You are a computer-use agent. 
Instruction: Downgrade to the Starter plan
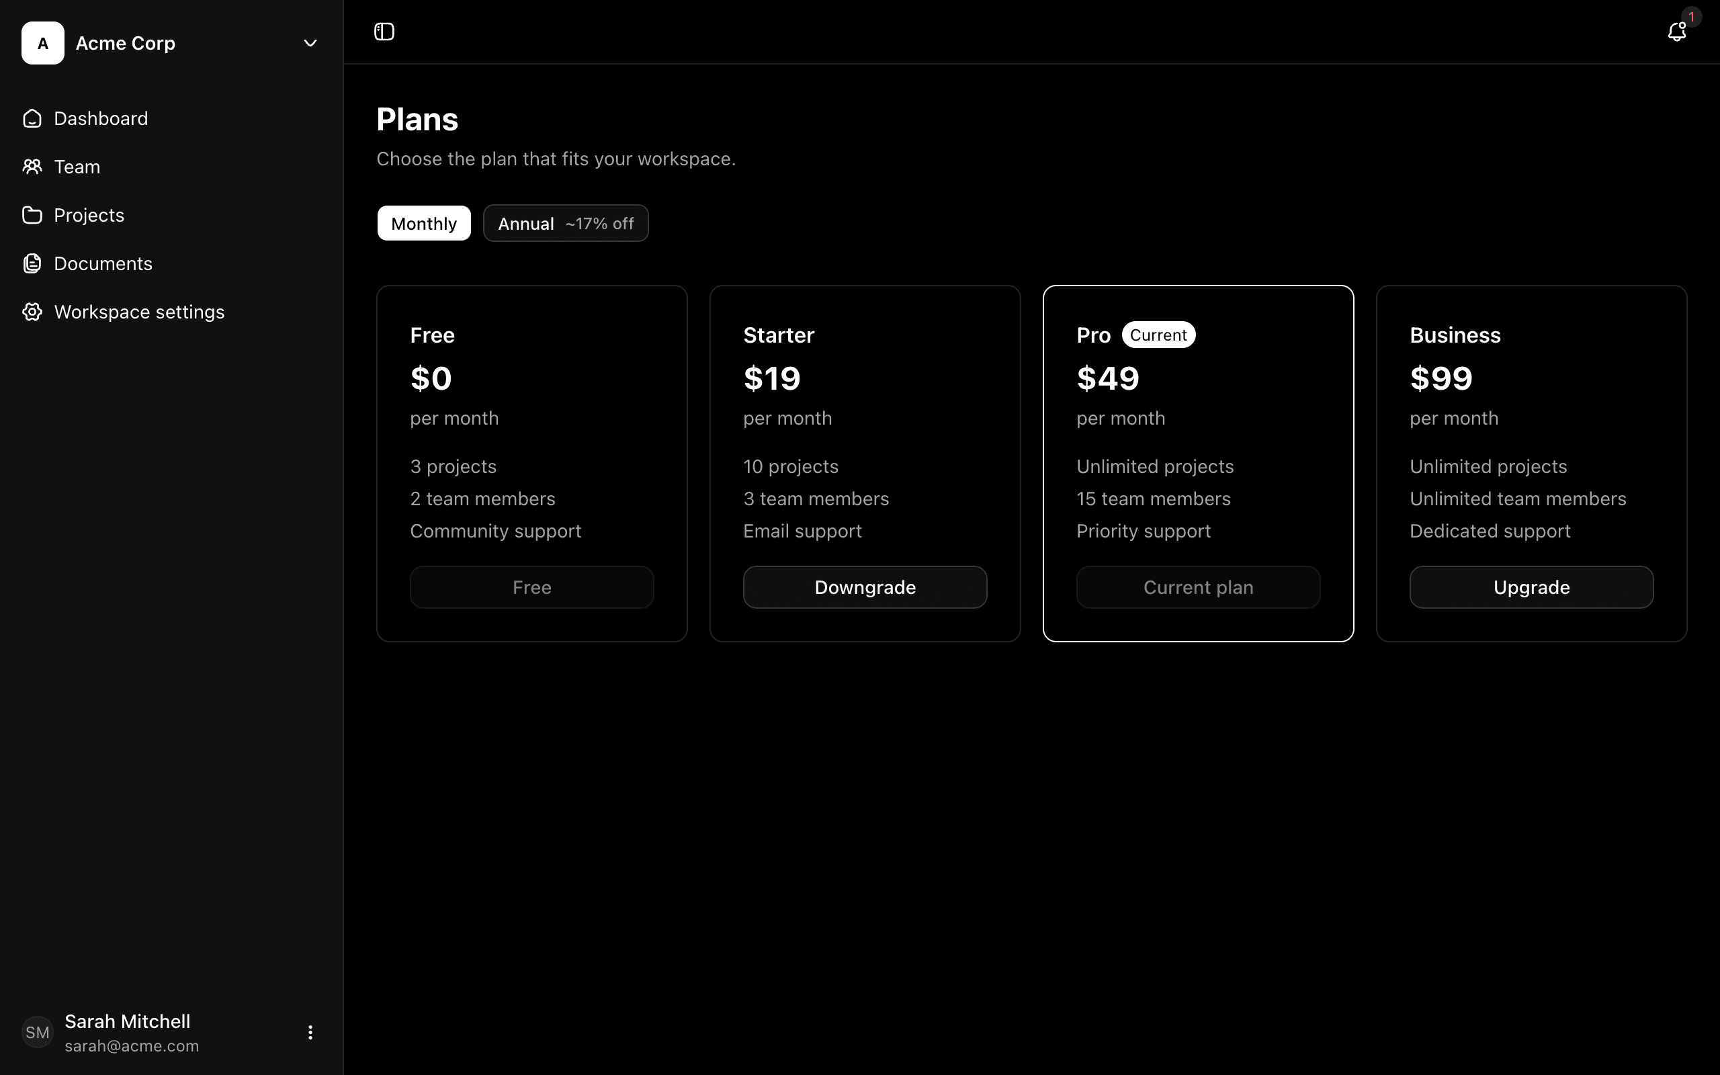864,587
